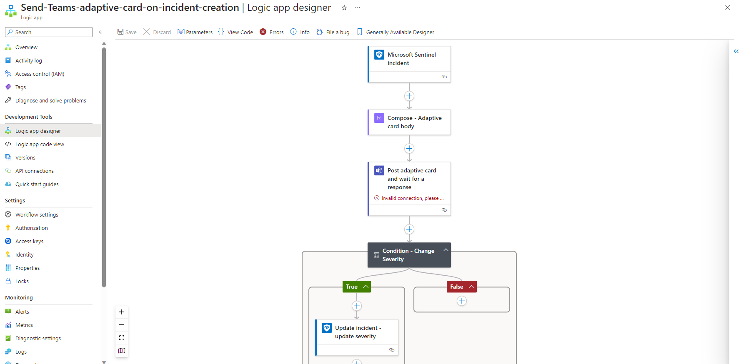
Task: Open the Info pane
Action: [x=300, y=32]
